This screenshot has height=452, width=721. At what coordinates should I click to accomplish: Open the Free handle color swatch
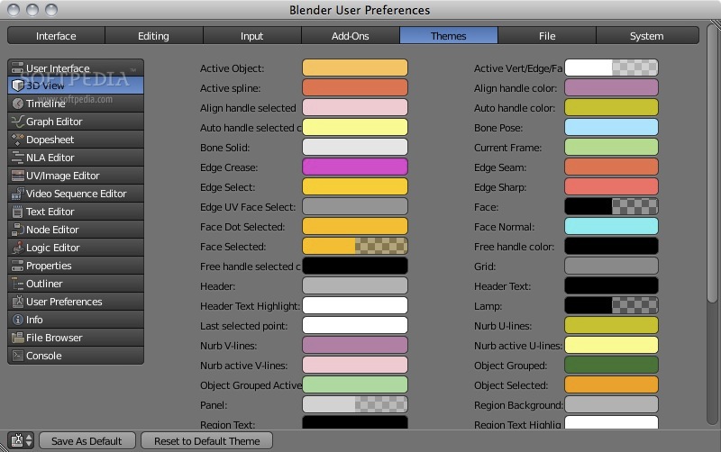click(x=611, y=246)
